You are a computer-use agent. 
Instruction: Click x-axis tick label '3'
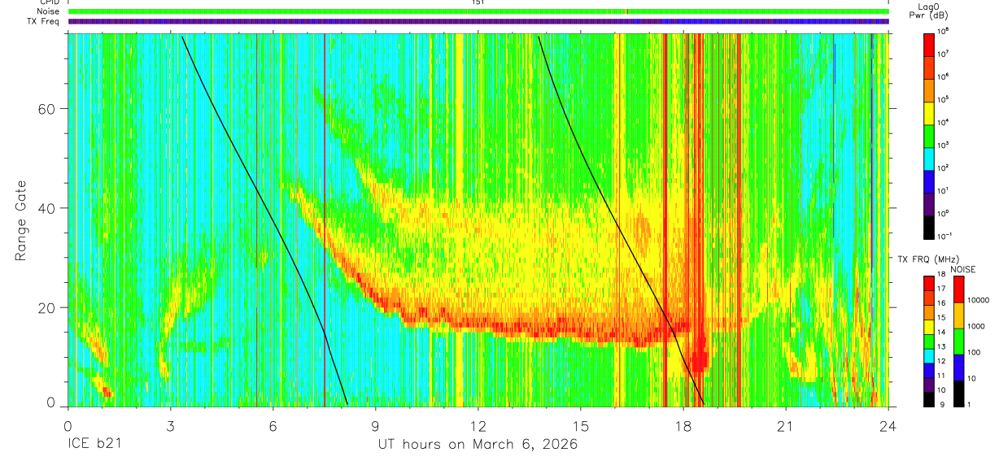coord(171,426)
